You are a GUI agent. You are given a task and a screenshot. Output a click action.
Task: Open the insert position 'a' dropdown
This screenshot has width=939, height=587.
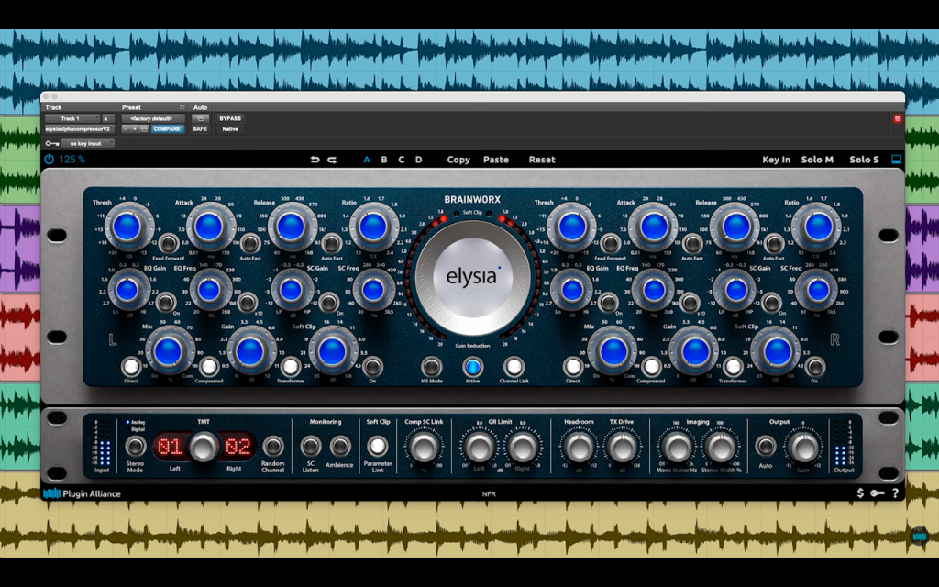[x=107, y=118]
